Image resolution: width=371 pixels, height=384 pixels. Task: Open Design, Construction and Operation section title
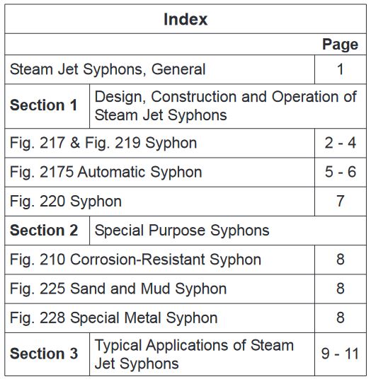click(226, 106)
